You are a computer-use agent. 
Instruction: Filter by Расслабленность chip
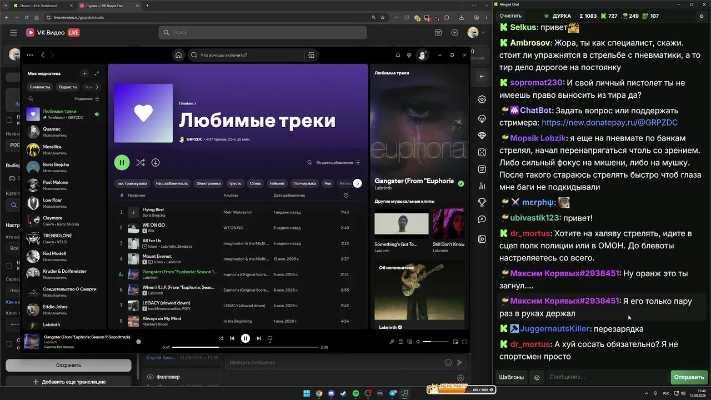[172, 183]
